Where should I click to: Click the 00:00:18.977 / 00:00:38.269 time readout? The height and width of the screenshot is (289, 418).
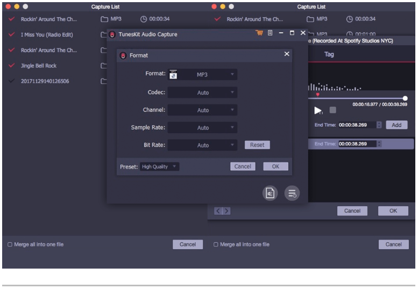(x=380, y=104)
